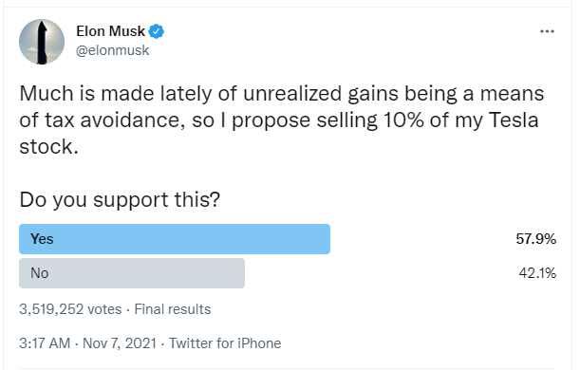Open the @elonmusk handle link
580x370 pixels.
[112, 50]
